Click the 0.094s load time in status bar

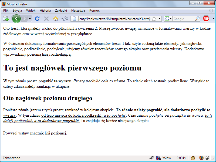tap(181, 158)
